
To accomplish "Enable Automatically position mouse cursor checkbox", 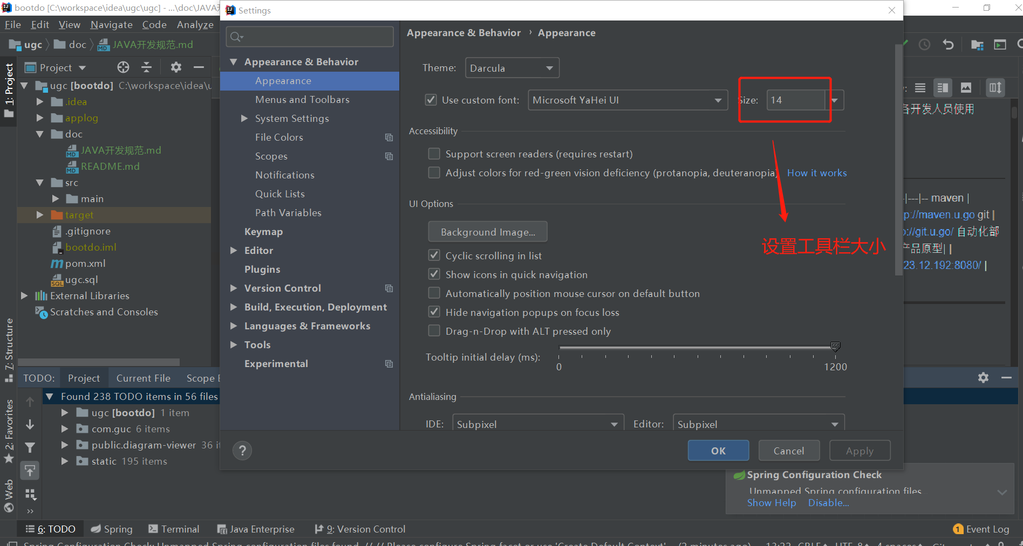I will 434,293.
